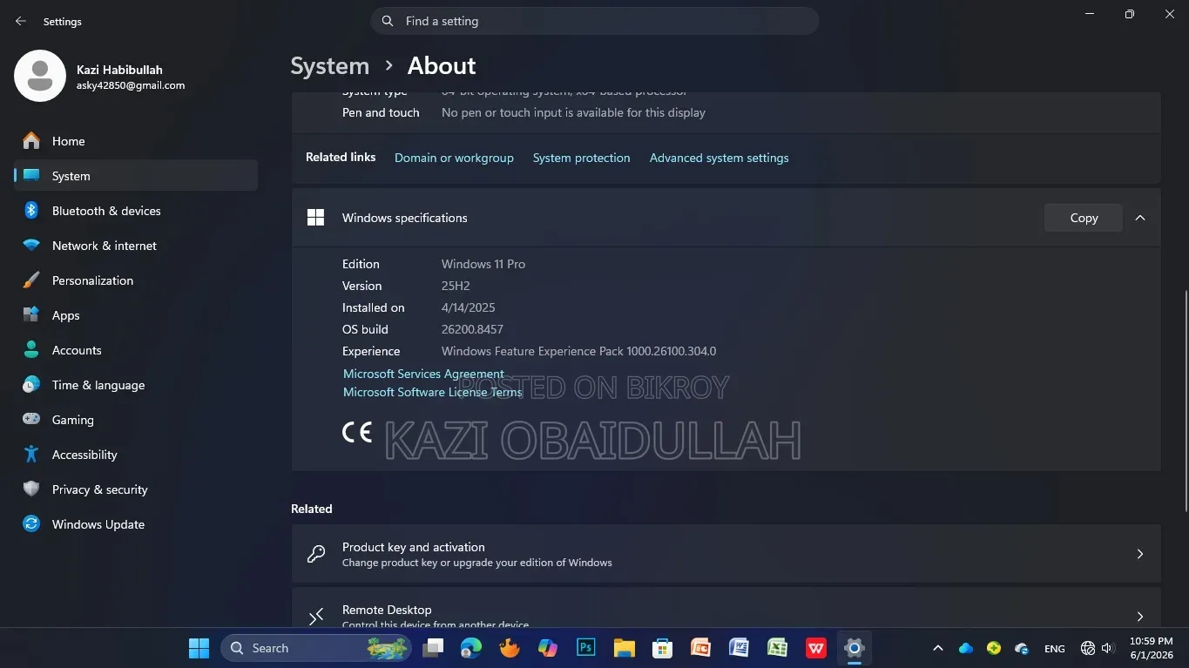Viewport: 1189px width, 668px height.
Task: Click the Accessibility figure icon
Action: pyautogui.click(x=31, y=455)
